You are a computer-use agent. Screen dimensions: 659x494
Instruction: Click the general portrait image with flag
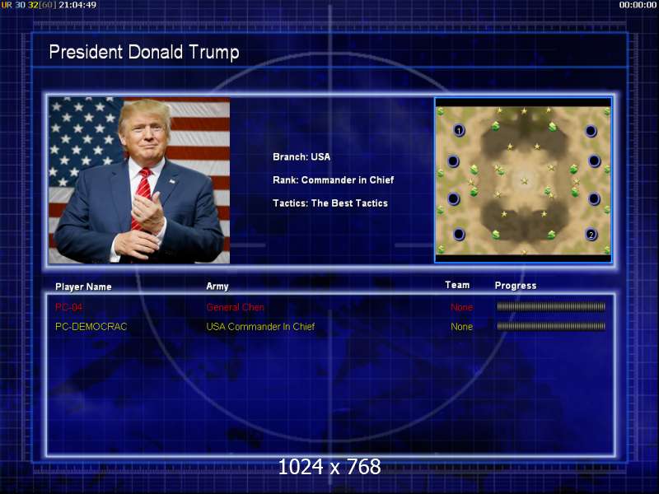click(x=139, y=180)
